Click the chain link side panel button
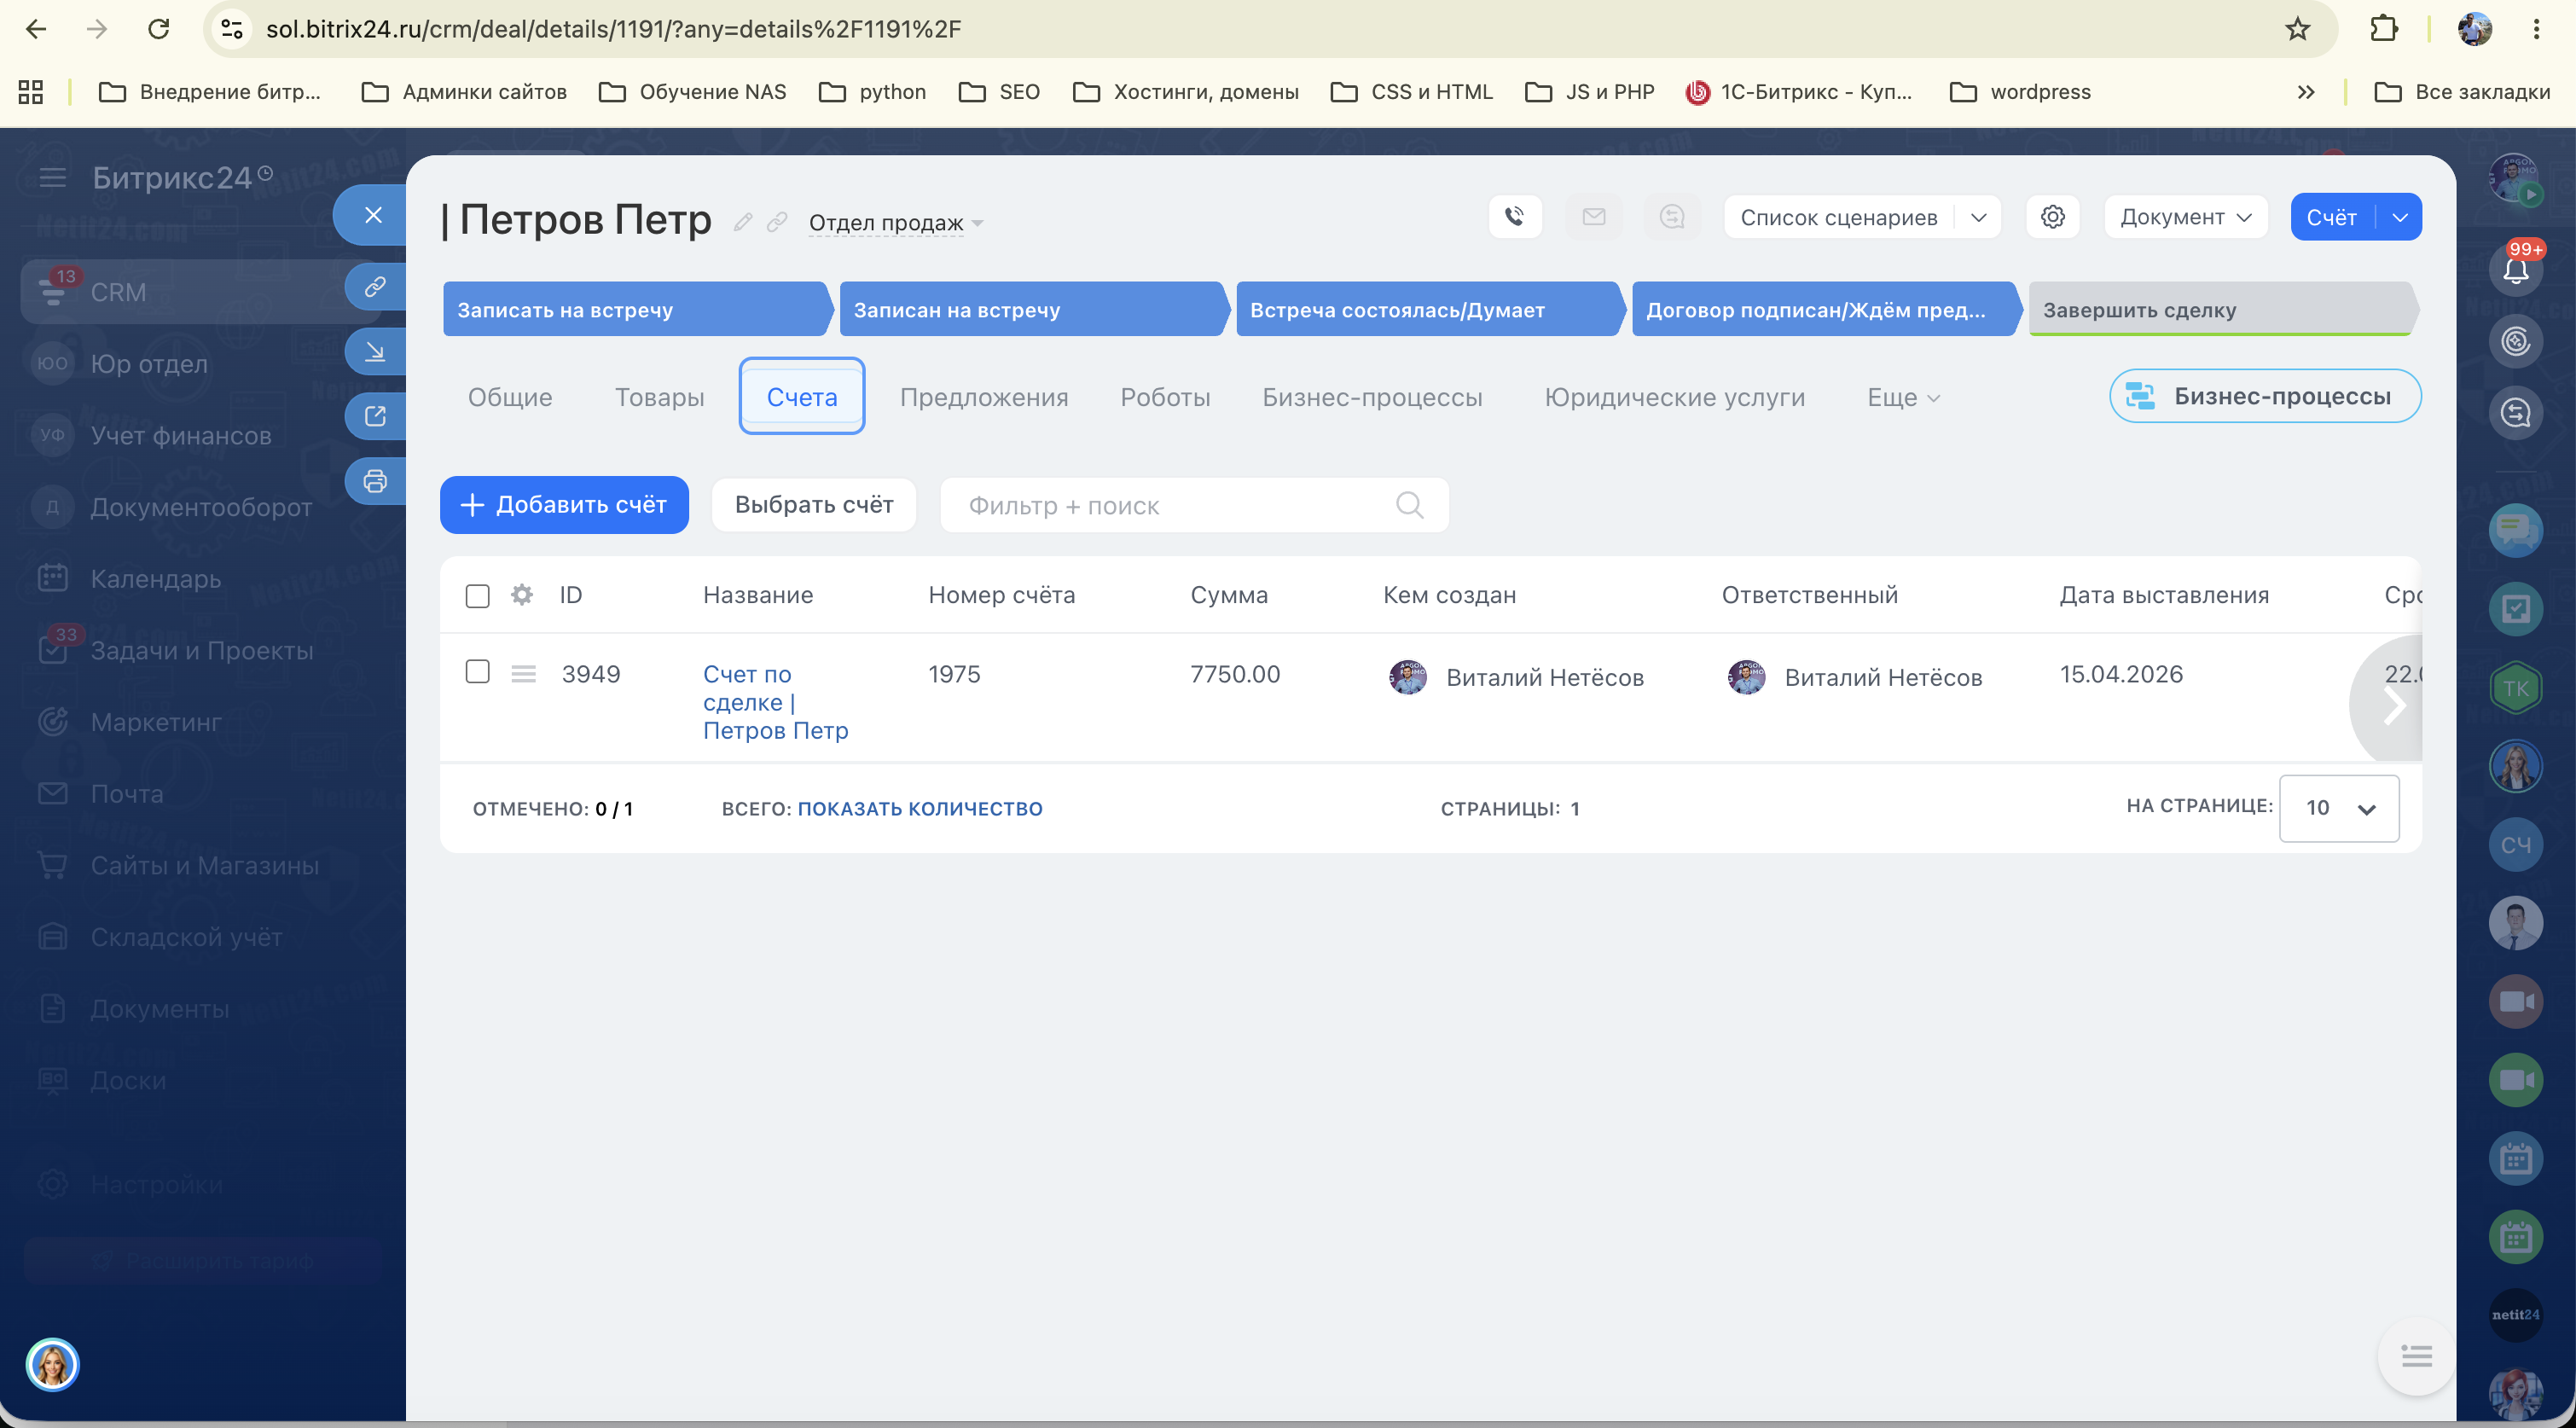 click(x=375, y=288)
